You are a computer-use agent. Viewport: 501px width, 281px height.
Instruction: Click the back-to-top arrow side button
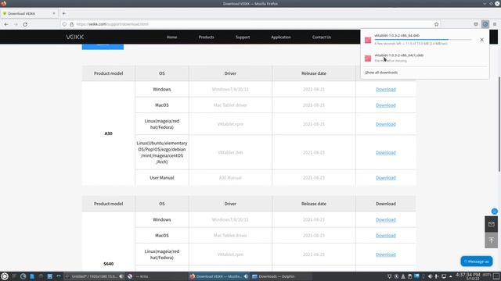[491, 240]
